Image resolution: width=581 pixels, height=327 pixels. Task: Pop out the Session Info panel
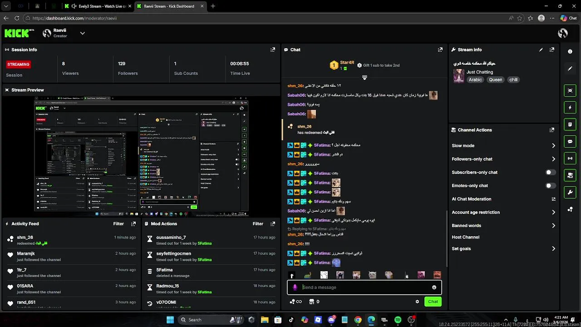(x=273, y=50)
